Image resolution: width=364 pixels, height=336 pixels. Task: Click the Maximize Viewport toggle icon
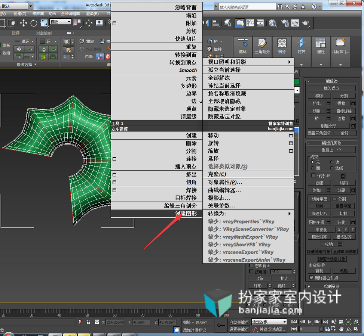356,329
